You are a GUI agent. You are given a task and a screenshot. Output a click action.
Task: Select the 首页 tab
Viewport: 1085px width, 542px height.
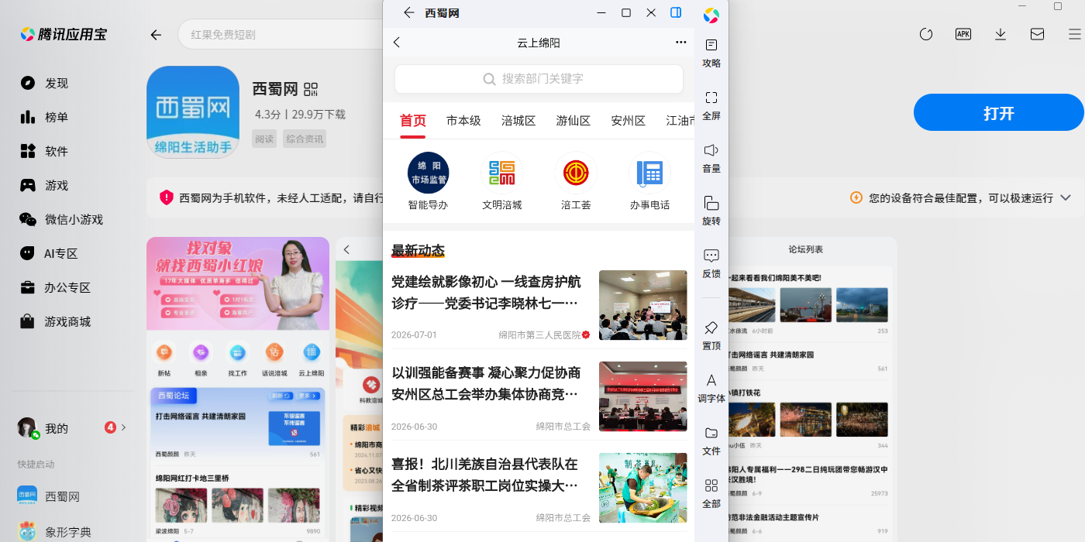pyautogui.click(x=413, y=122)
